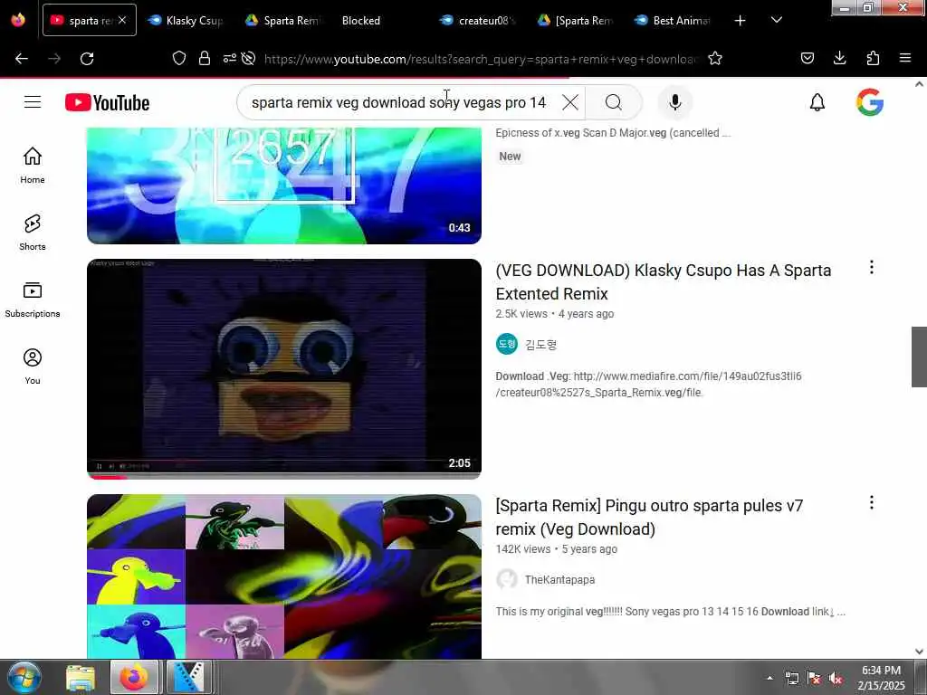Switch to the Best Animat tab

[x=673, y=21]
